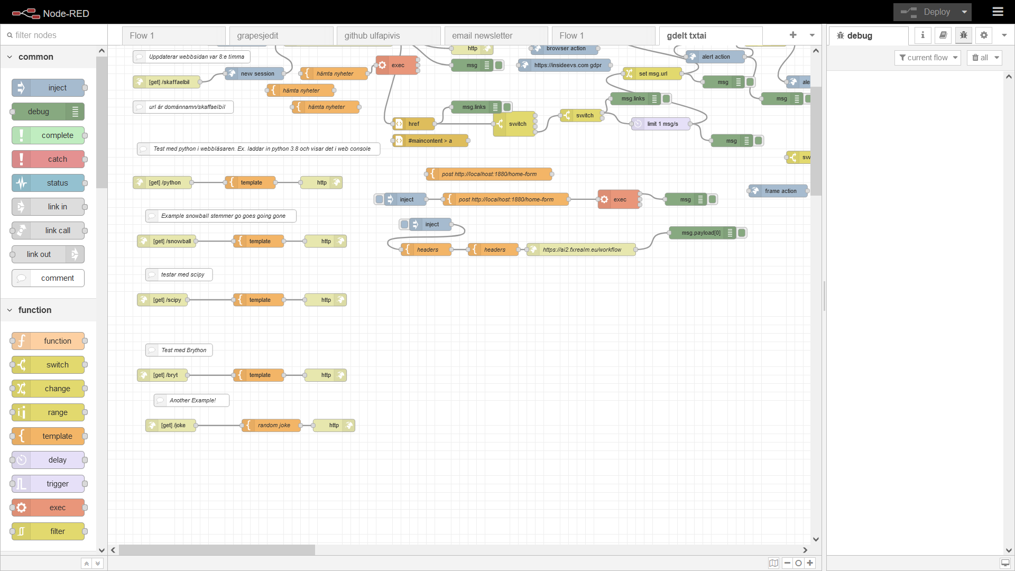This screenshot has width=1015, height=571.
Task: Open debug in new window icon
Action: (x=1005, y=563)
